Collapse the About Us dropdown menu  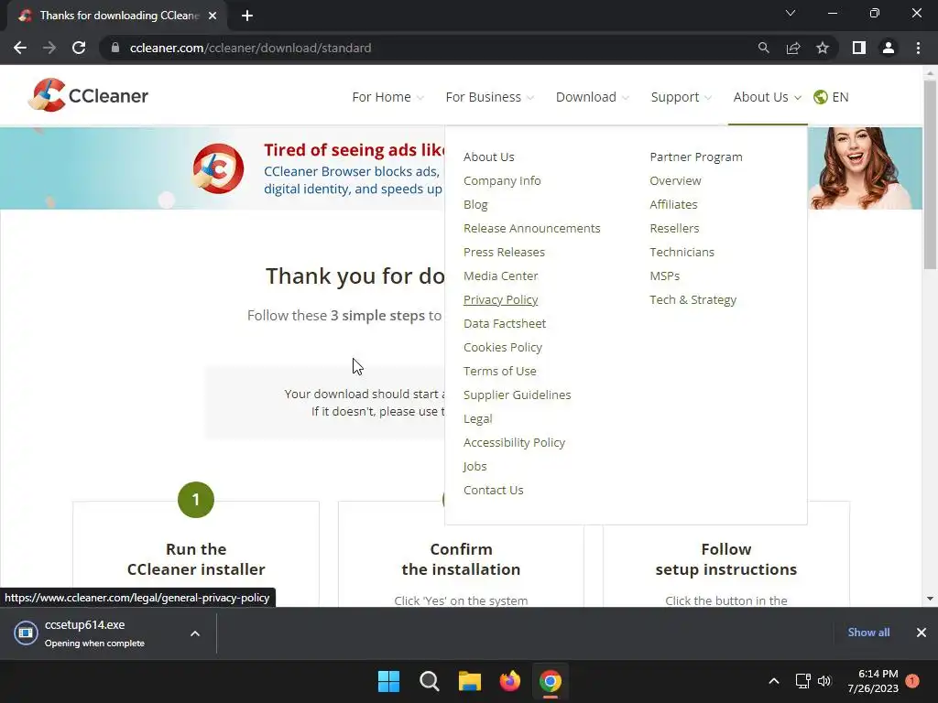click(x=768, y=97)
